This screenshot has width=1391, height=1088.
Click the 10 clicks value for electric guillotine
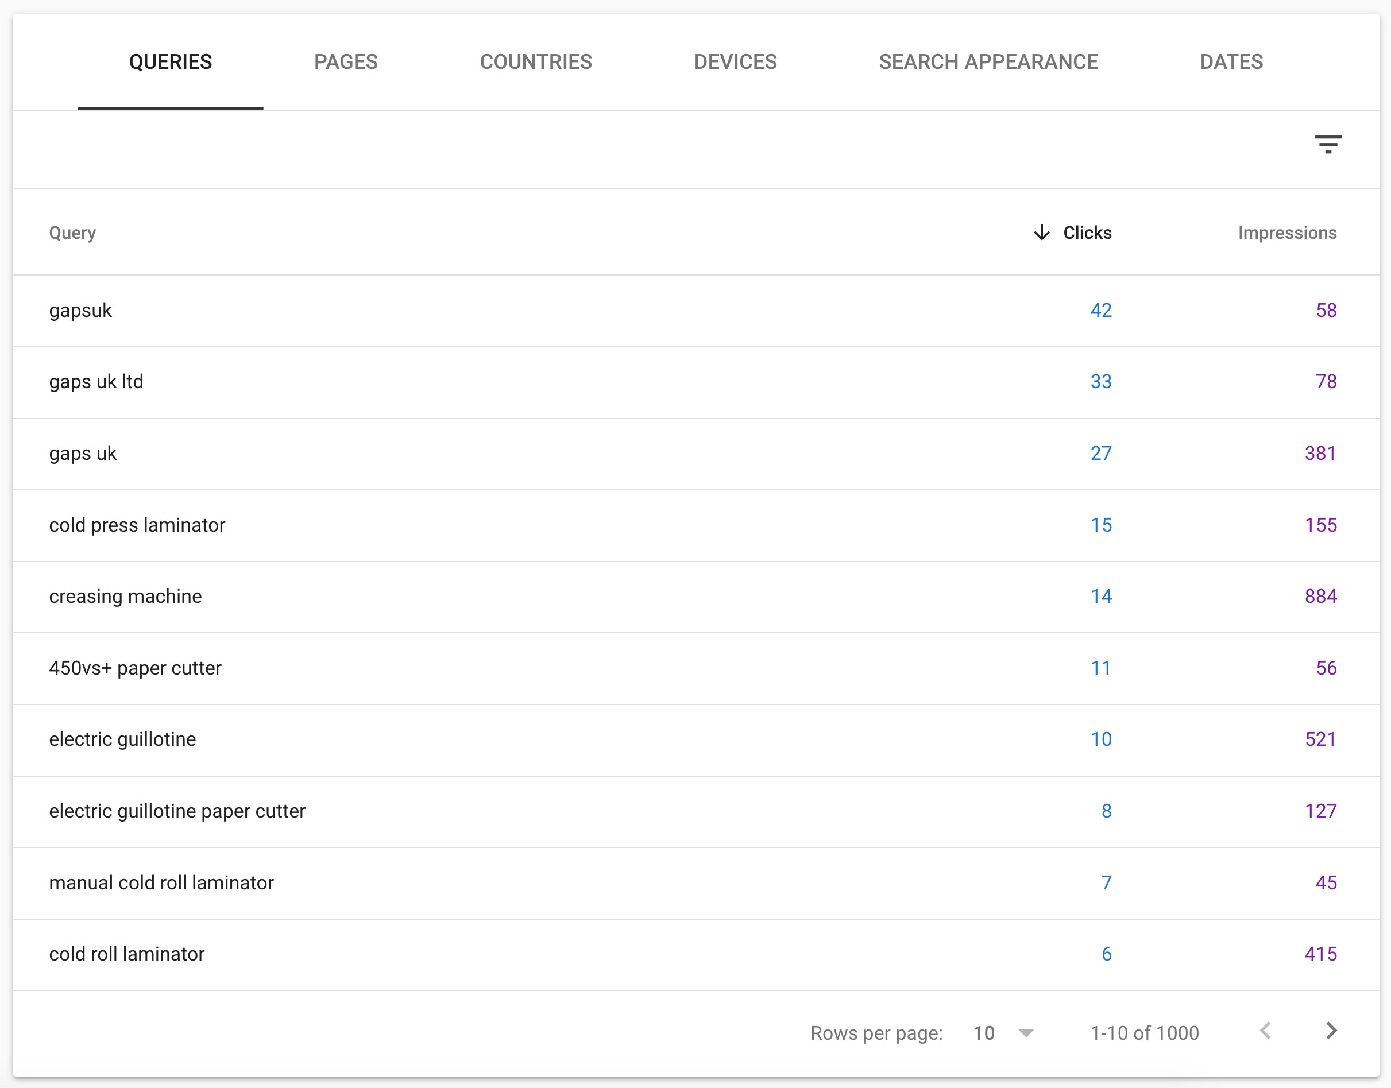(1100, 739)
